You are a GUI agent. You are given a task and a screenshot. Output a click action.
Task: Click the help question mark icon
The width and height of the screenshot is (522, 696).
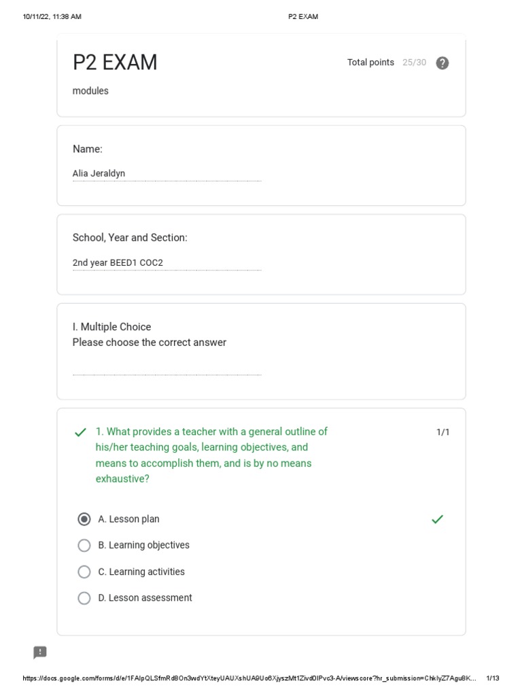tap(442, 63)
